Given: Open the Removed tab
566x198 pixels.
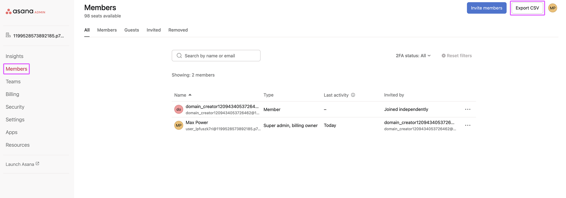Looking at the screenshot, I should [178, 30].
